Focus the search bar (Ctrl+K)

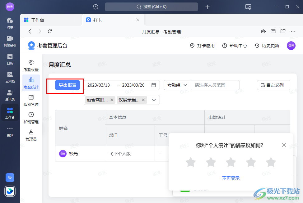151,7
